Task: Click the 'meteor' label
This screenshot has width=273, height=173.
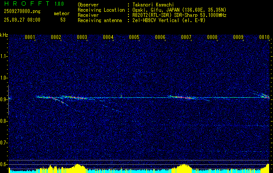Action: tap(62, 13)
